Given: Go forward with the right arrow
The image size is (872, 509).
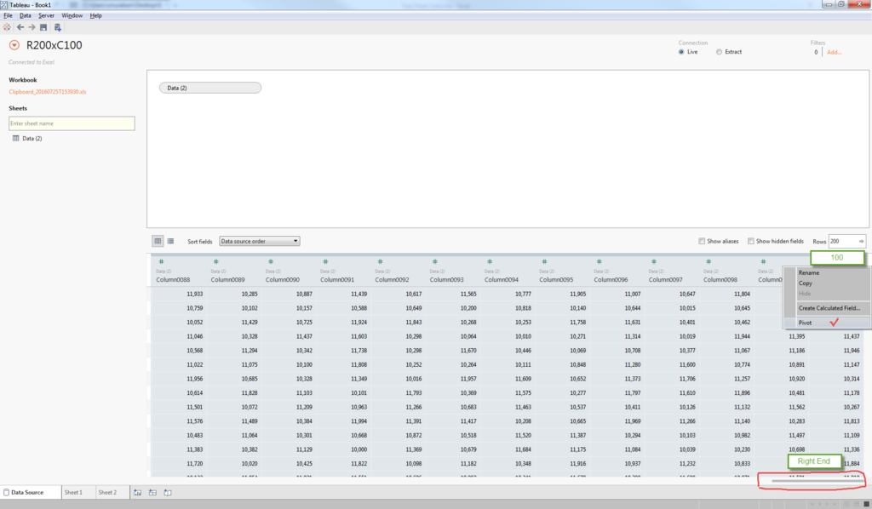Looking at the screenshot, I should [32, 27].
